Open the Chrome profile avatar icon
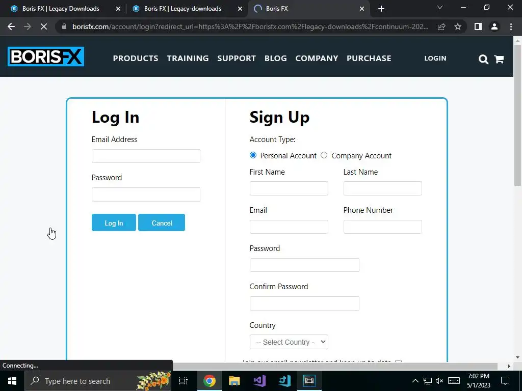The height and width of the screenshot is (391, 522). pos(494,26)
